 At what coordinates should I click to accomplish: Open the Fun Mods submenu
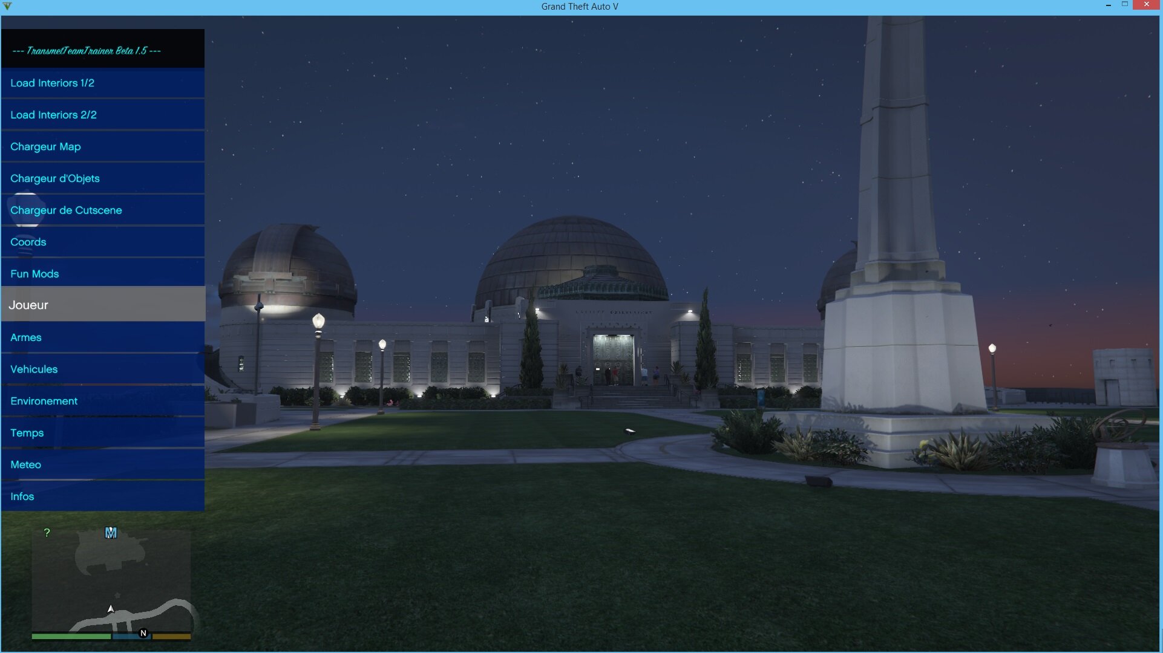click(103, 274)
